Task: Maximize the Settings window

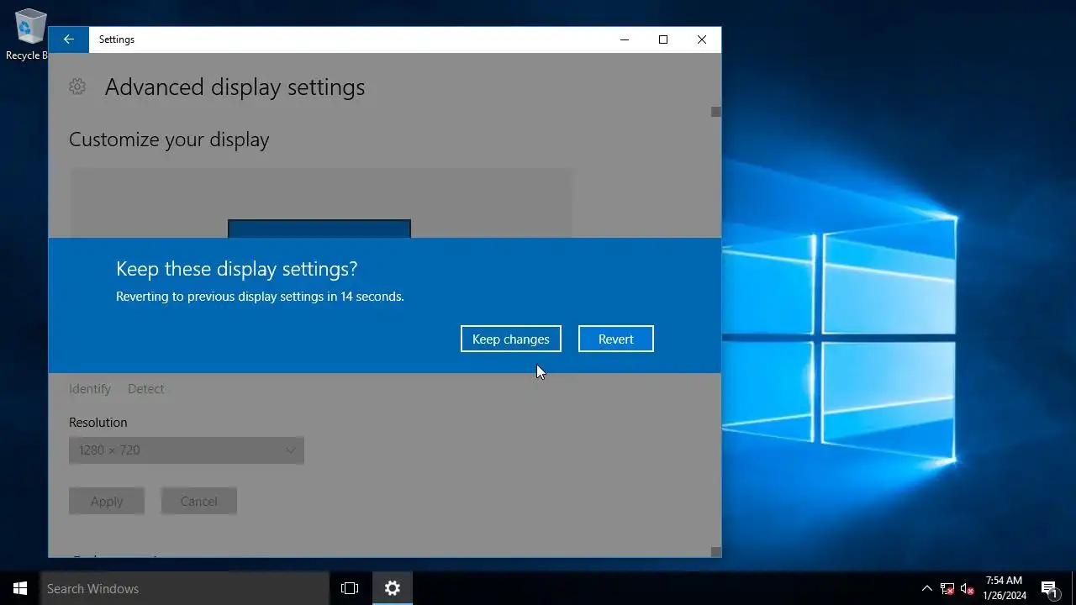Action: [x=663, y=39]
